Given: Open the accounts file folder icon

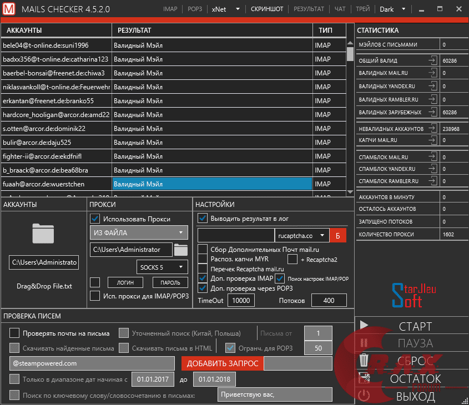Looking at the screenshot, I should pyautogui.click(x=43, y=233).
